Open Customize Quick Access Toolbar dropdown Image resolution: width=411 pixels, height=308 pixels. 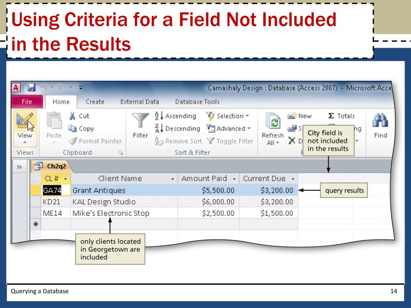pyautogui.click(x=81, y=88)
